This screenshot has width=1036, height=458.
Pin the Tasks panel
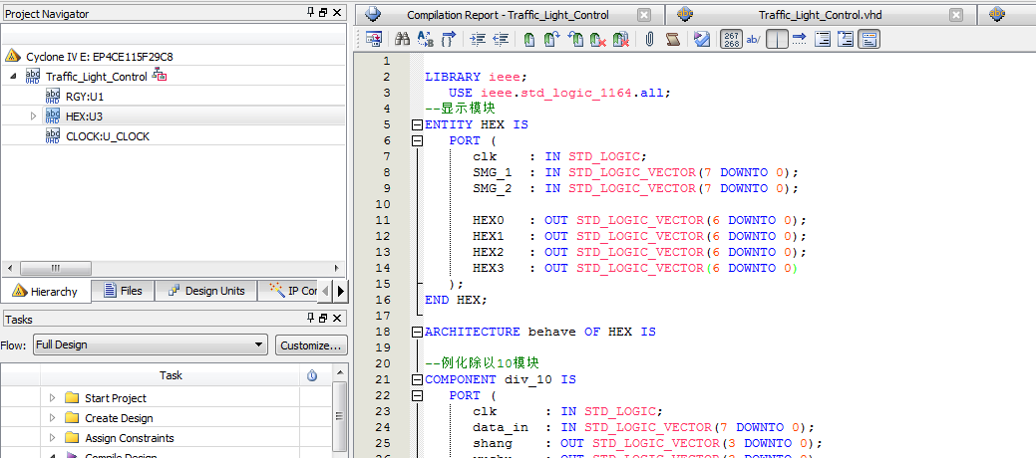[311, 319]
